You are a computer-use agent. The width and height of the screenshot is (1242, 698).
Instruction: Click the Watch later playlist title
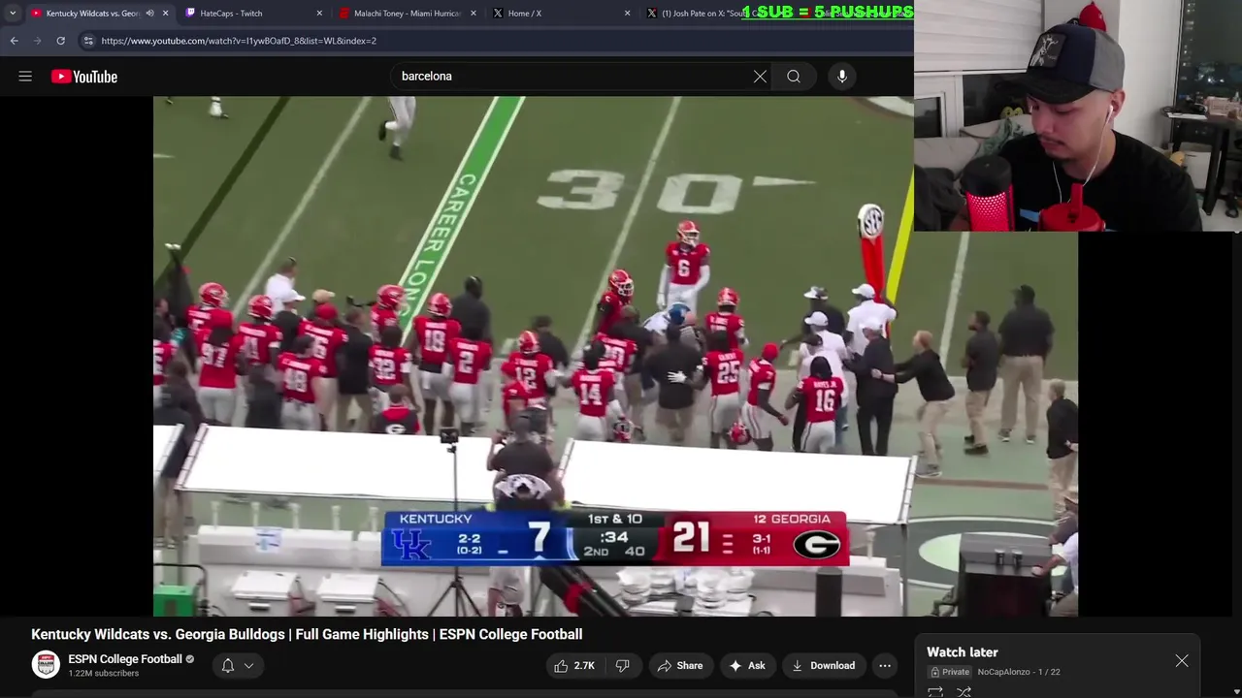point(962,652)
